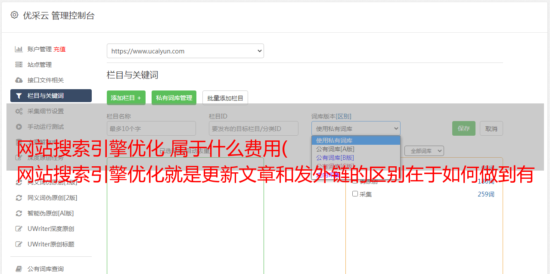
Task: Choose 公有词库[A版] from the dropdown list
Action: point(356,149)
